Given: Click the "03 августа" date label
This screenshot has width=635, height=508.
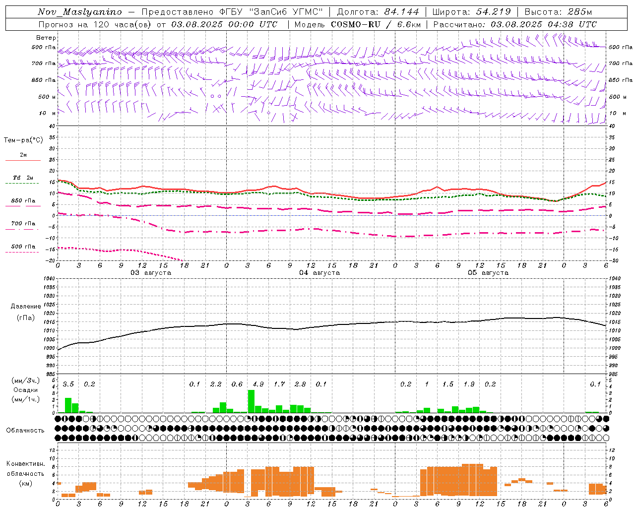Looking at the screenshot, I should 151,273.
